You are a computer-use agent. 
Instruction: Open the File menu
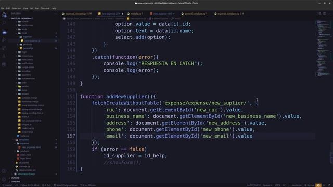pos(2,8)
